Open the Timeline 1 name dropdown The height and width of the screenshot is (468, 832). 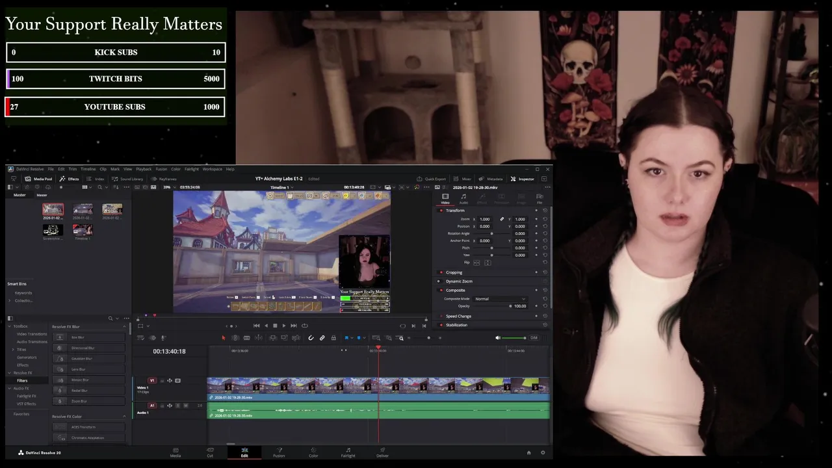281,187
